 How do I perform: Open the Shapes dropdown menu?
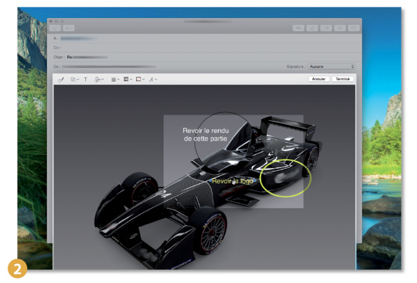tap(74, 80)
